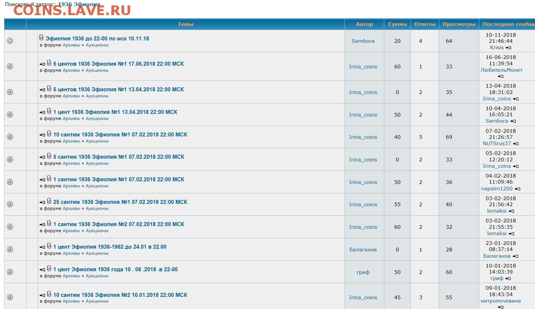The height and width of the screenshot is (309, 535).
Task: Open thread '1 сантим 1936 Эфиопия №1 07.02.2018'
Action: point(119,180)
